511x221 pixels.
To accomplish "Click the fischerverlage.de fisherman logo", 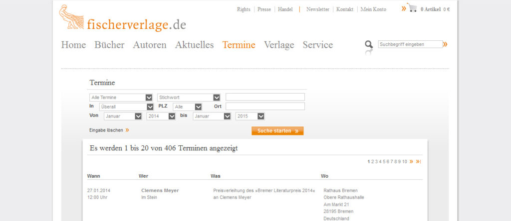I will coord(71,18).
